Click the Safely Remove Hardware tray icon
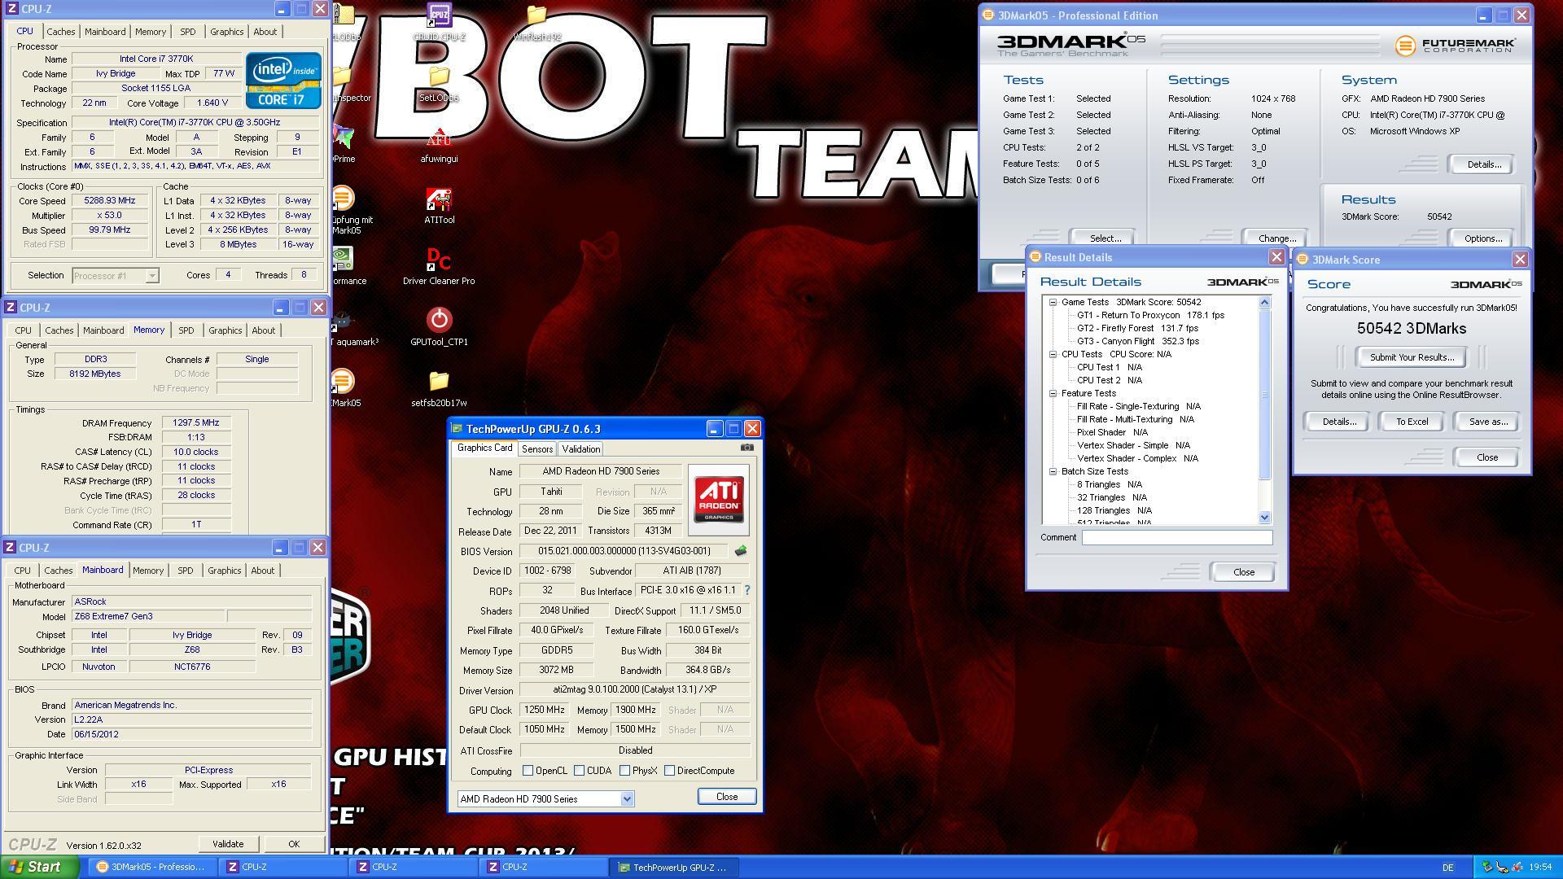Screen dimensions: 1563x879 (1487, 867)
